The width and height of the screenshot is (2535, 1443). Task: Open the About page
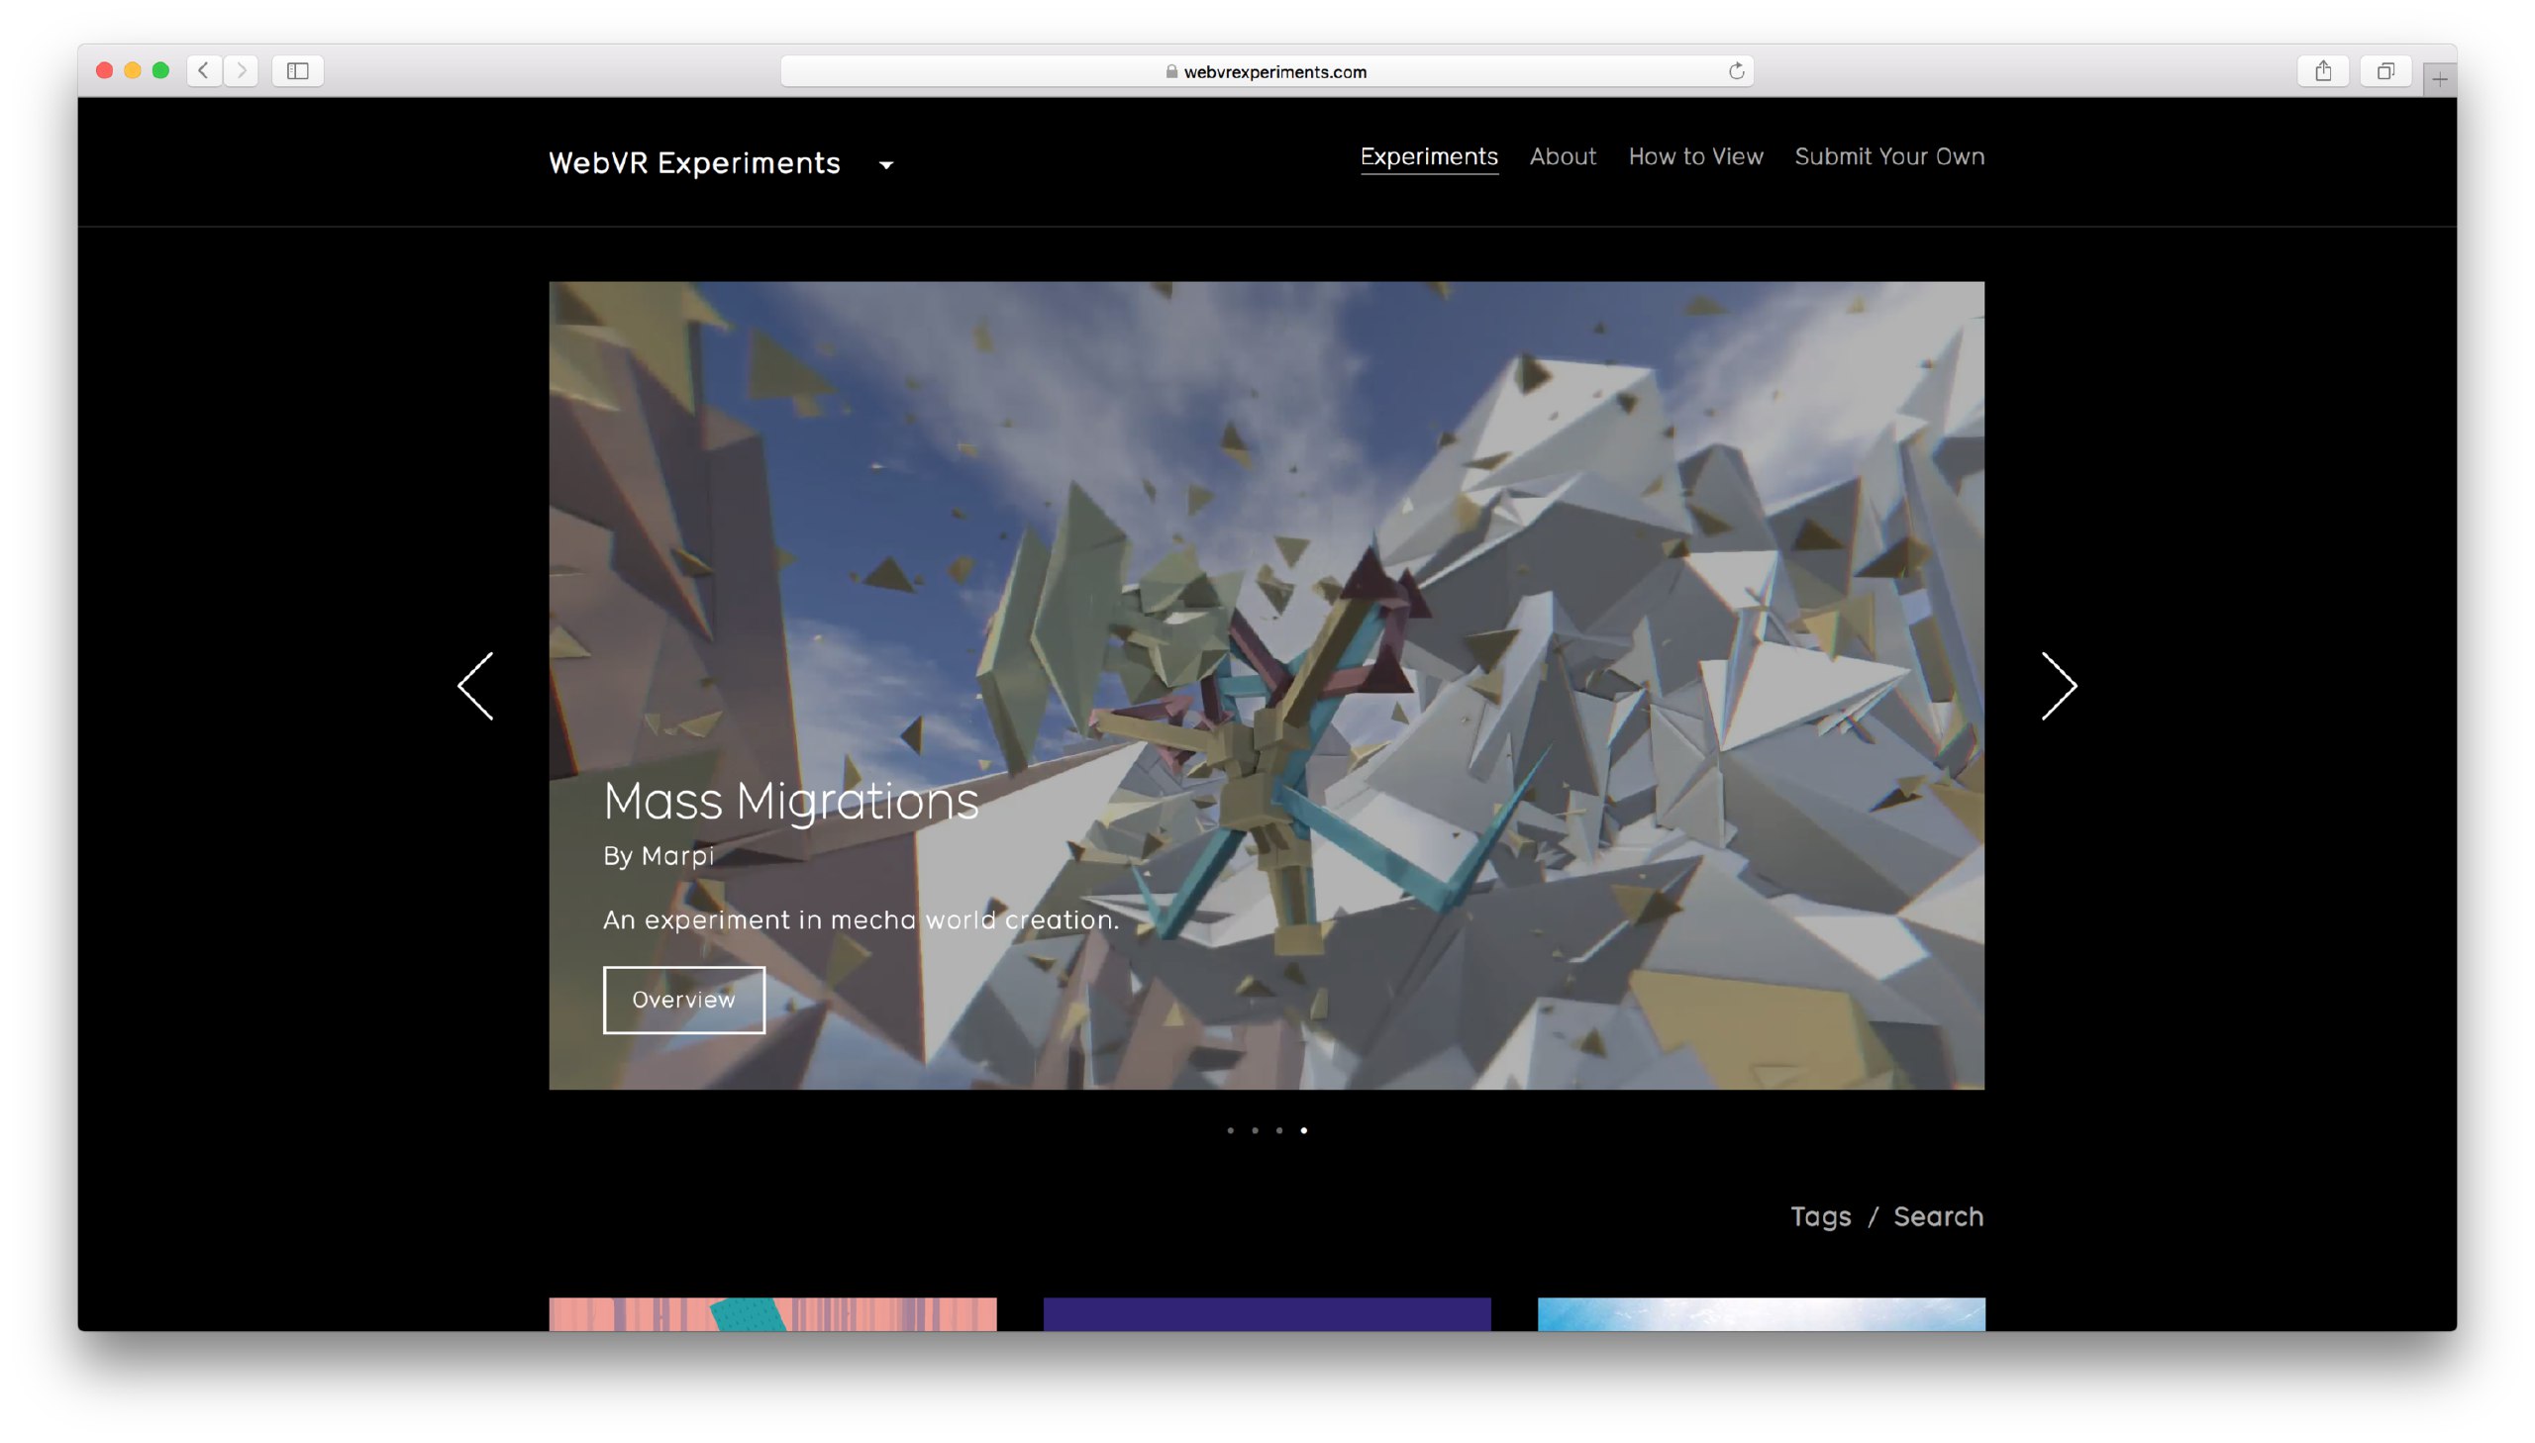click(1563, 156)
